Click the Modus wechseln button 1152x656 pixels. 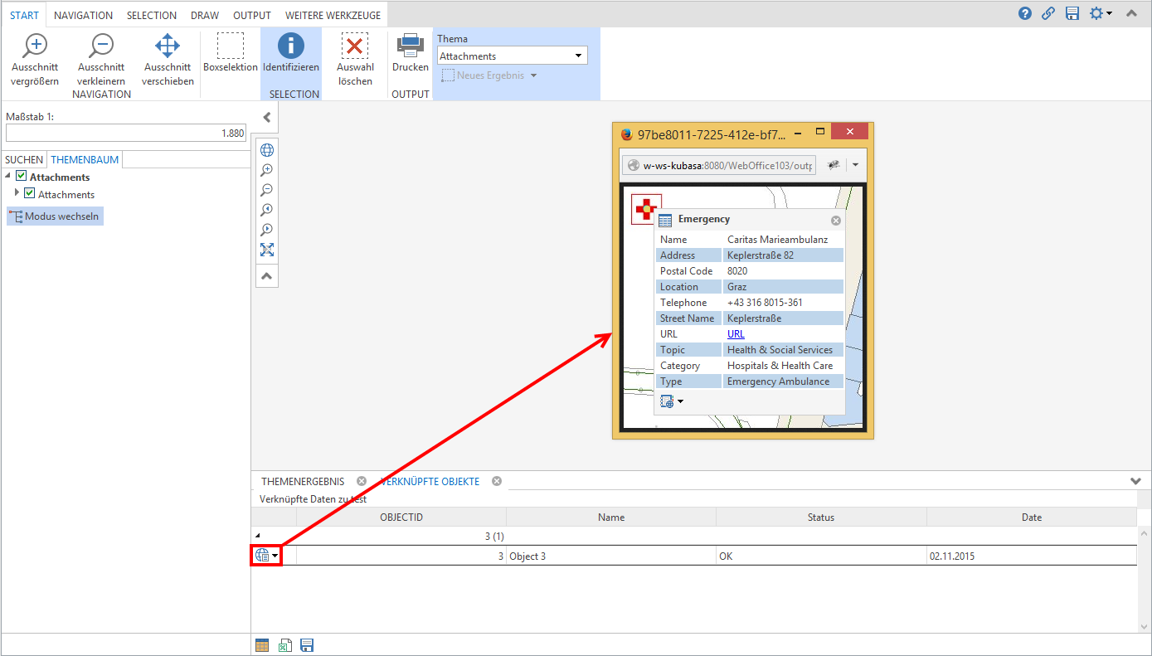(x=55, y=216)
